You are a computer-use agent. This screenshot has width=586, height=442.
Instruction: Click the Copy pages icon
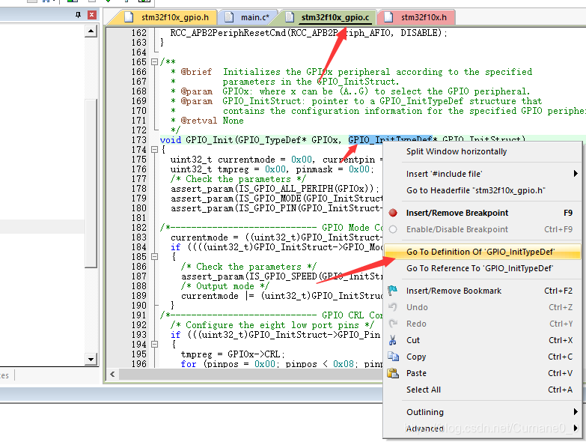tap(393, 357)
